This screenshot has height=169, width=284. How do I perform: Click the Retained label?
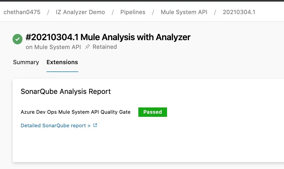point(105,47)
